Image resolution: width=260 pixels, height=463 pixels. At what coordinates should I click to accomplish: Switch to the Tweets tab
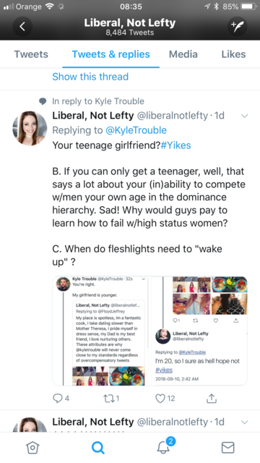(31, 54)
